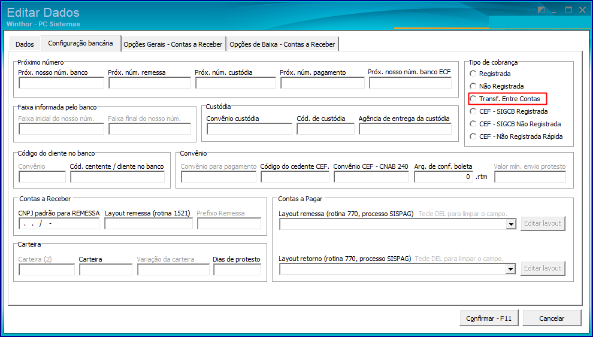593x337 pixels.
Task: Click Editar layout button for Layout retorno
Action: coord(543,268)
